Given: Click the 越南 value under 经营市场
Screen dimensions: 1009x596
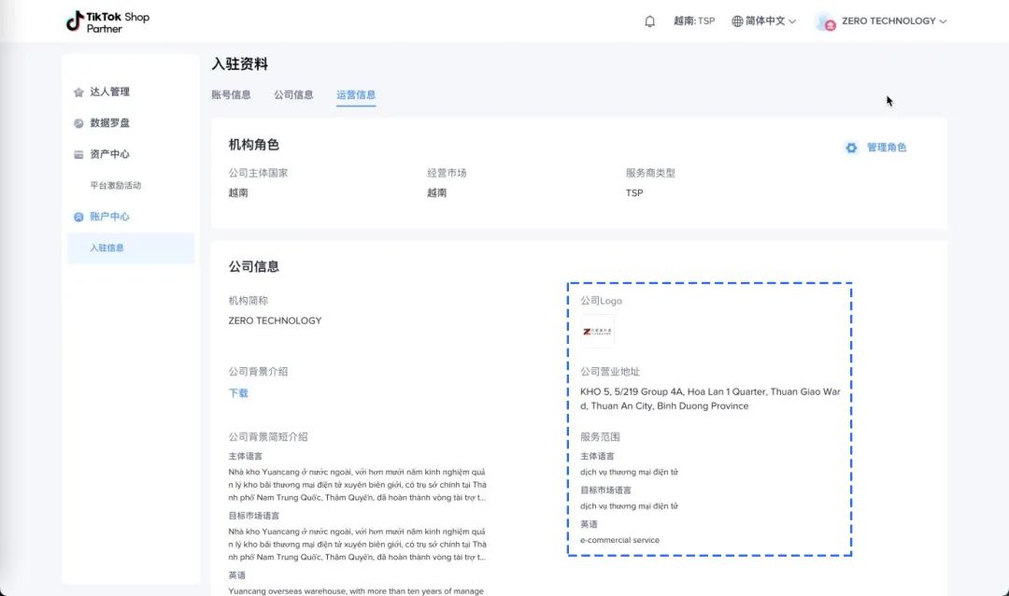Looking at the screenshot, I should pyautogui.click(x=436, y=193).
